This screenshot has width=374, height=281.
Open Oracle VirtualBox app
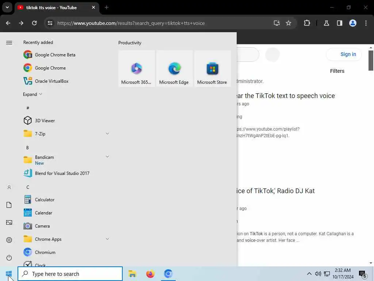coord(66,81)
